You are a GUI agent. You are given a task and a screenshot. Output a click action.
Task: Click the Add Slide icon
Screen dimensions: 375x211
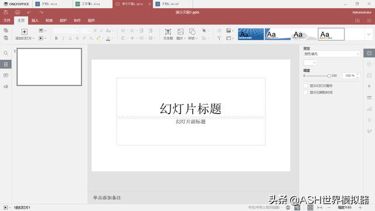pyautogui.click(x=25, y=32)
